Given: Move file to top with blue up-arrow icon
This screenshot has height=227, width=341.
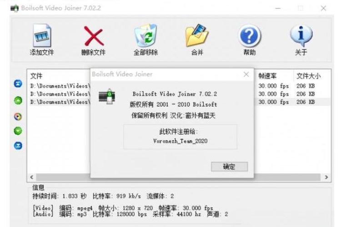Looking at the screenshot, I should pyautogui.click(x=18, y=84).
